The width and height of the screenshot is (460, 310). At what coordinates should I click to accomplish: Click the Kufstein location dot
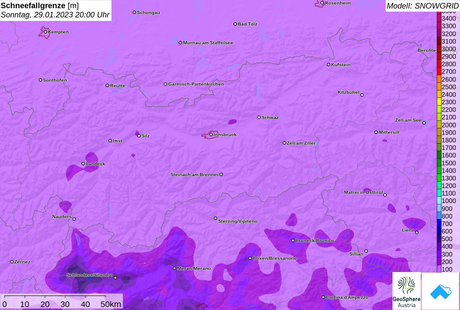[329, 65]
